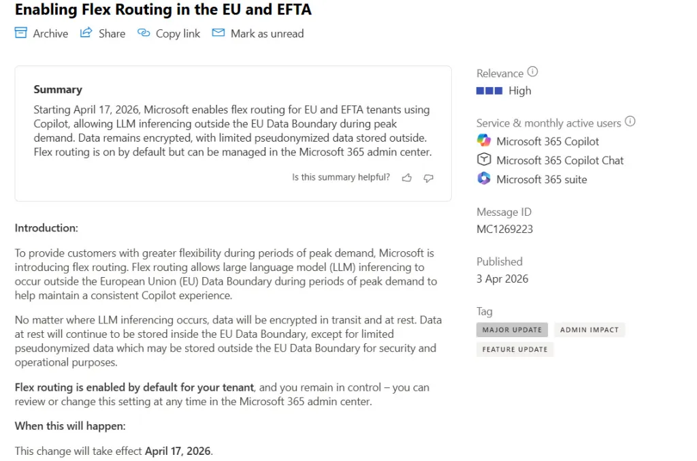
Task: Click the Mark as unread label
Action: pos(267,33)
